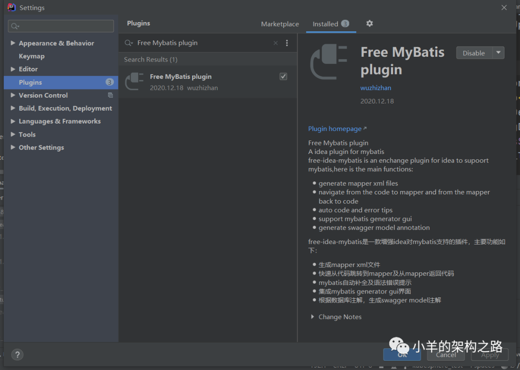520x370 pixels.
Task: Click the Installed count badge
Action: coord(345,24)
